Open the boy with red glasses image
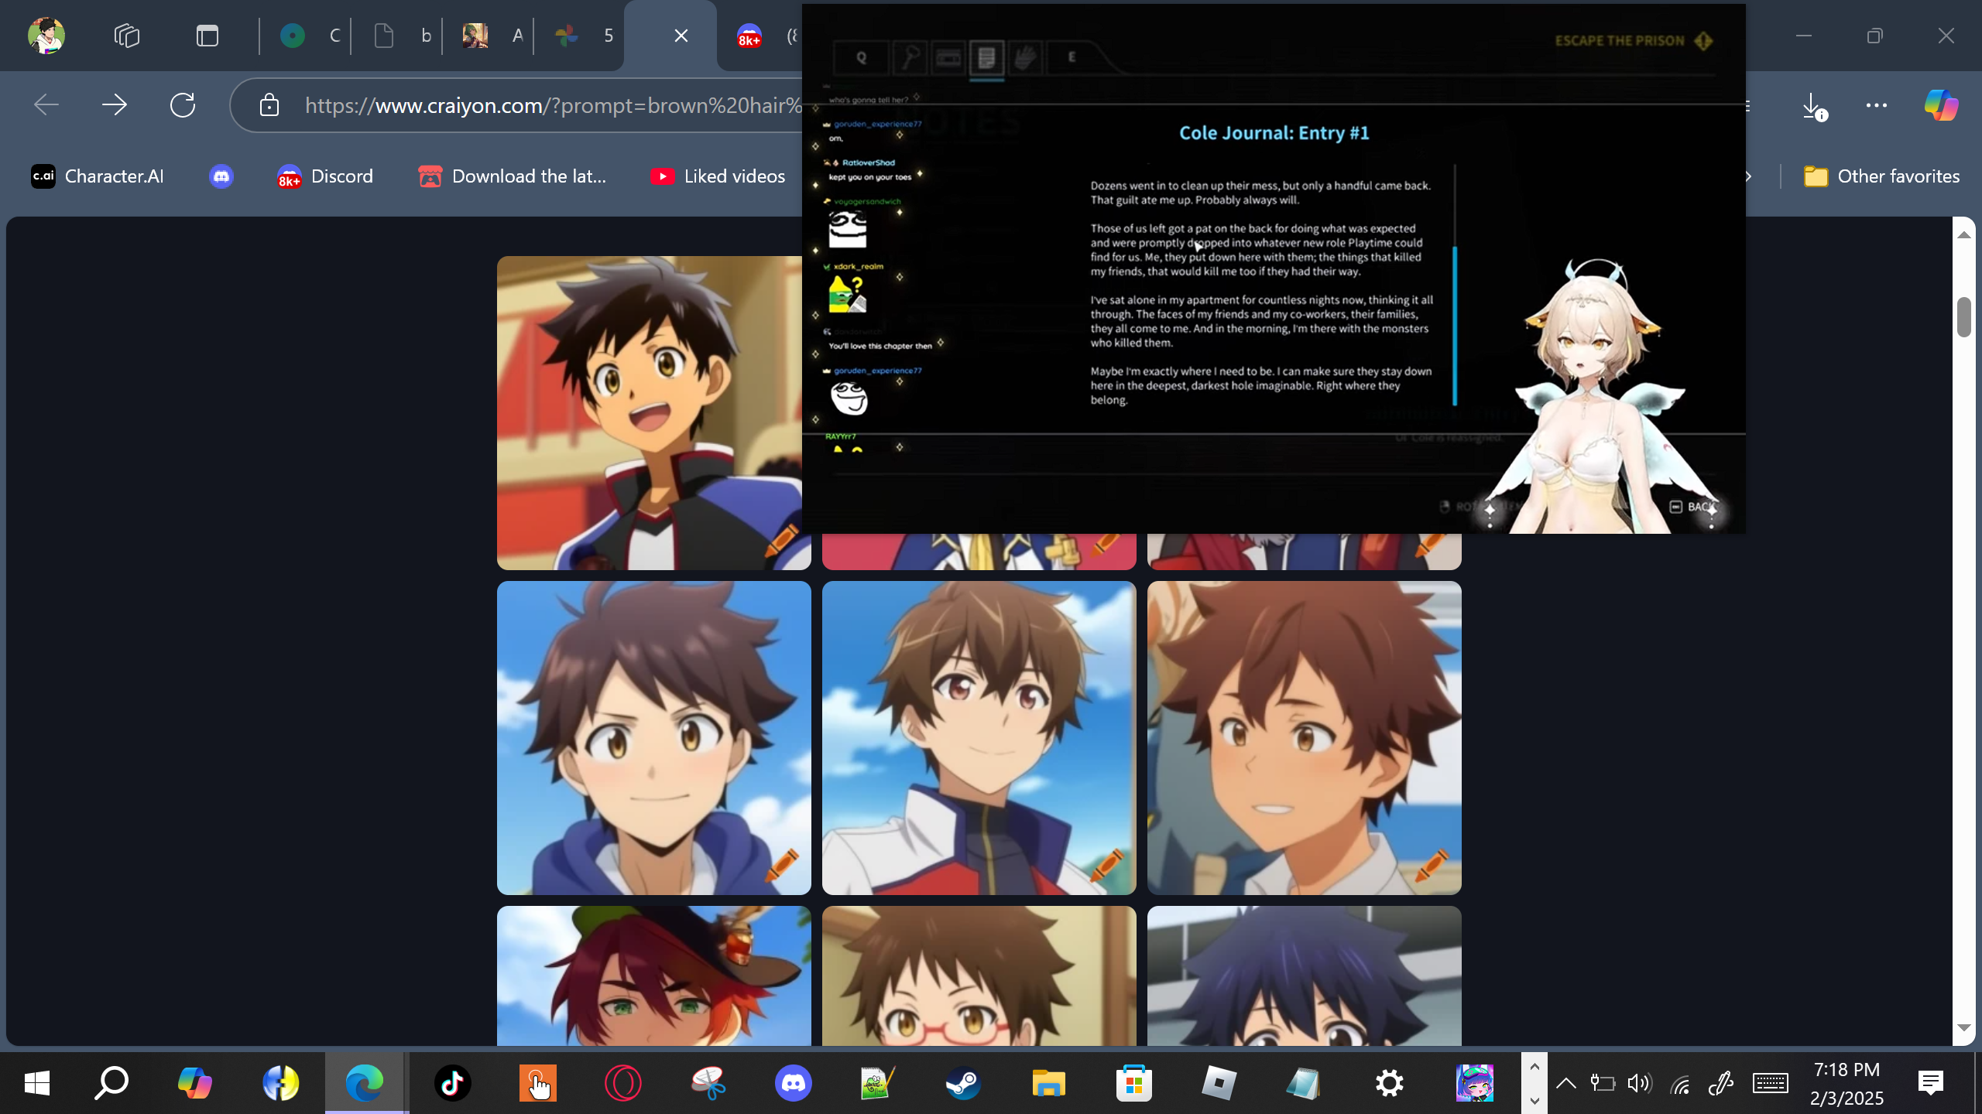Image resolution: width=1982 pixels, height=1114 pixels. pyautogui.click(x=979, y=976)
